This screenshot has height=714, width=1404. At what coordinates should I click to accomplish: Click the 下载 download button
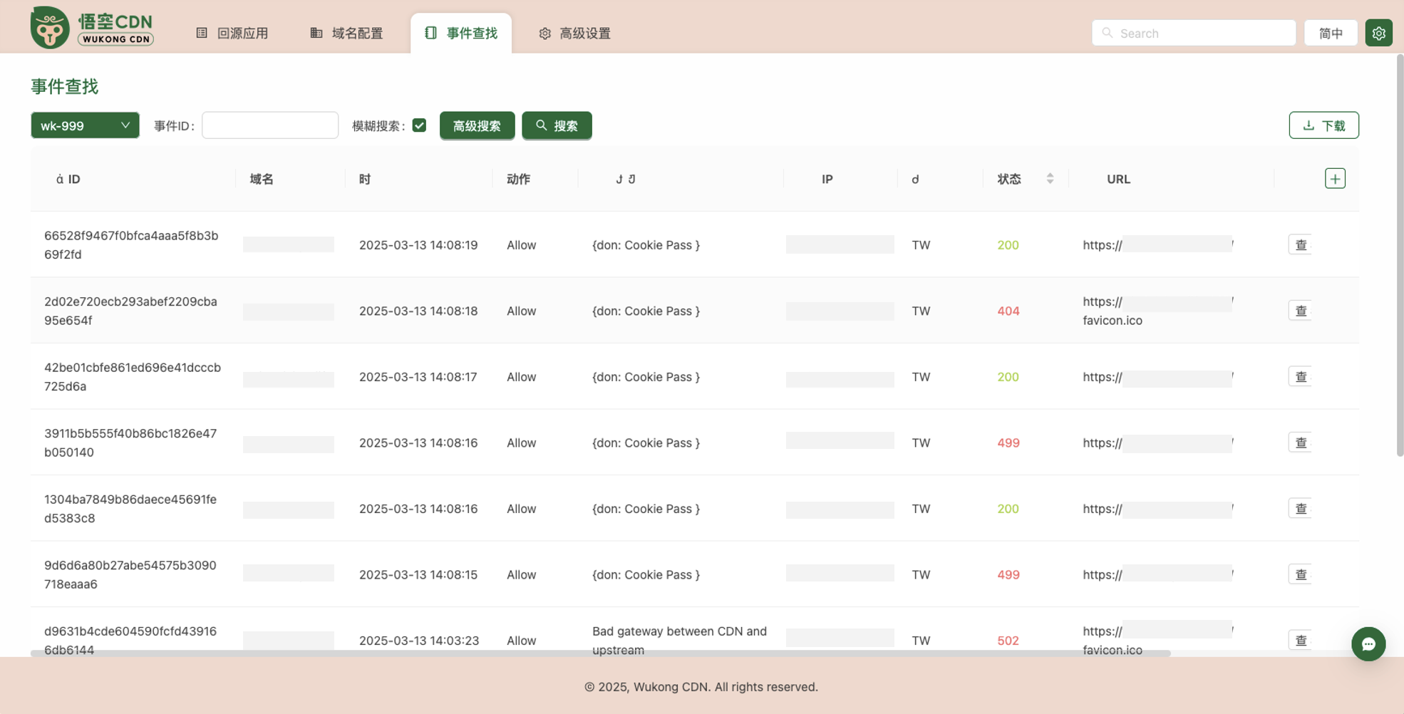[x=1323, y=125]
